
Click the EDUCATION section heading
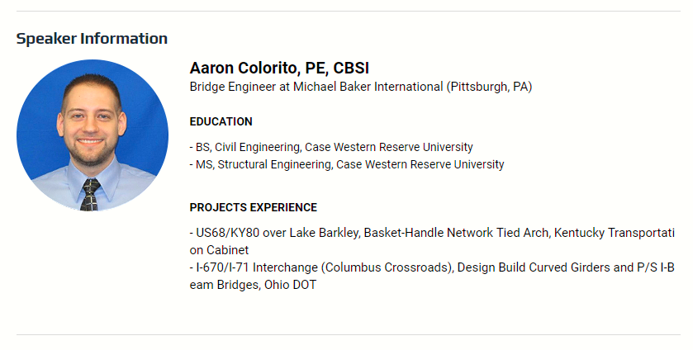point(221,121)
